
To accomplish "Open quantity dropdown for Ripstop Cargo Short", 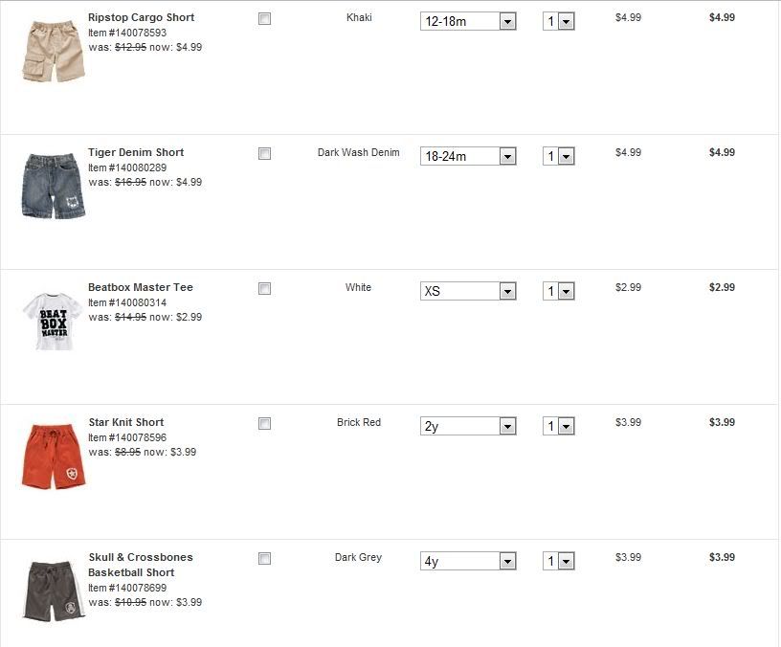I will click(x=558, y=21).
